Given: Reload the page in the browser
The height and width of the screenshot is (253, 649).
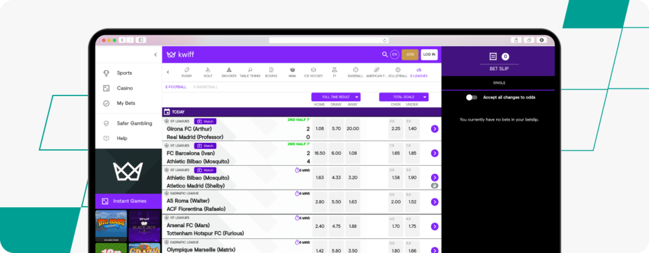Looking at the screenshot, I should click(385, 40).
